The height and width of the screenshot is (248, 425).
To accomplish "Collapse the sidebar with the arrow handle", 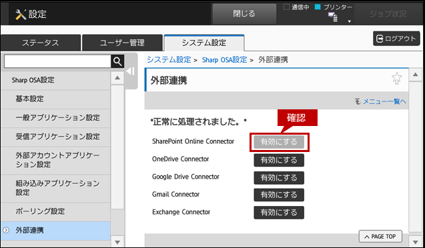I will [130, 71].
